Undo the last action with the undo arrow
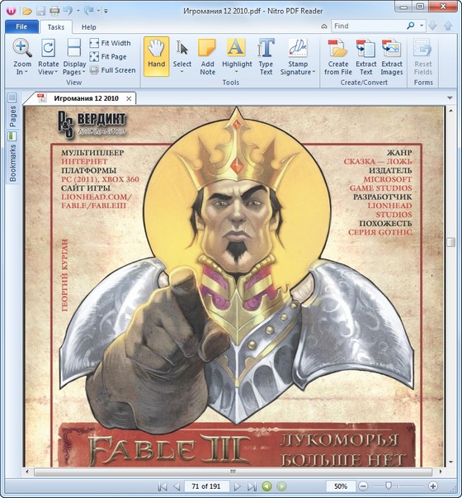Viewport: 462px width, 498px height. point(68,11)
